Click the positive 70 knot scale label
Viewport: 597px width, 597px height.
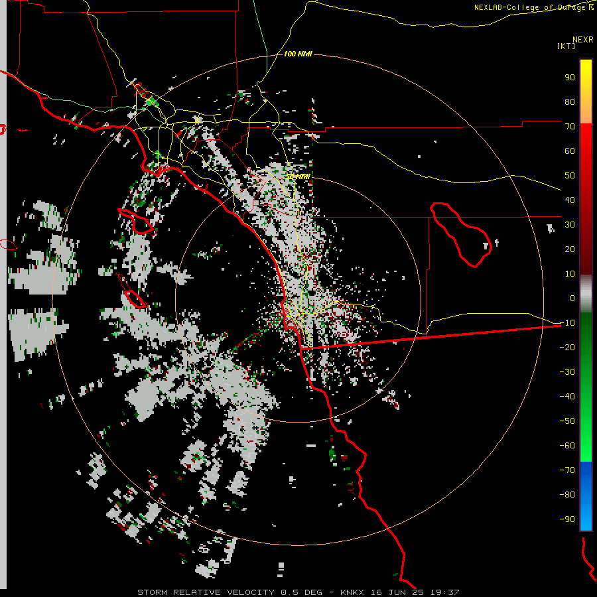pyautogui.click(x=570, y=127)
